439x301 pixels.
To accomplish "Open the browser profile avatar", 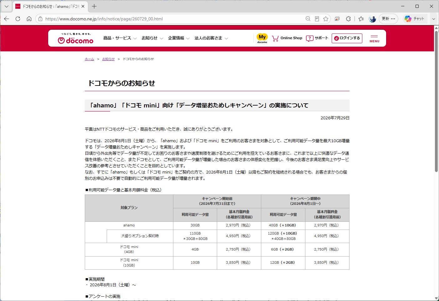I will 372,19.
